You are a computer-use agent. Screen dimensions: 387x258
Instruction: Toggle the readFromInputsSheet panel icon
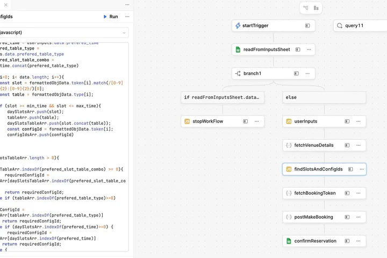click(298, 49)
